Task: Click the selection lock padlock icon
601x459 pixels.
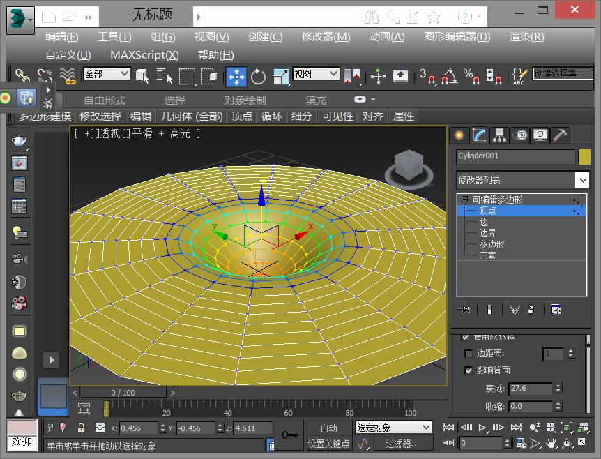Action: 82,428
